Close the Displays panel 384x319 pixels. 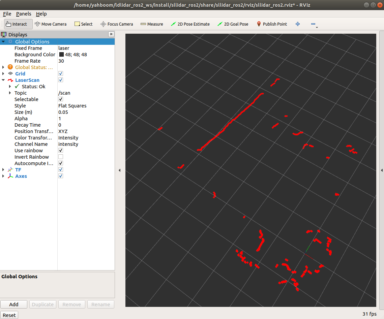[x=111, y=34]
